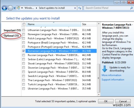Click the double-chevron breadcrumb overflow
The height and width of the screenshot is (108, 134).
click(x=22, y=8)
